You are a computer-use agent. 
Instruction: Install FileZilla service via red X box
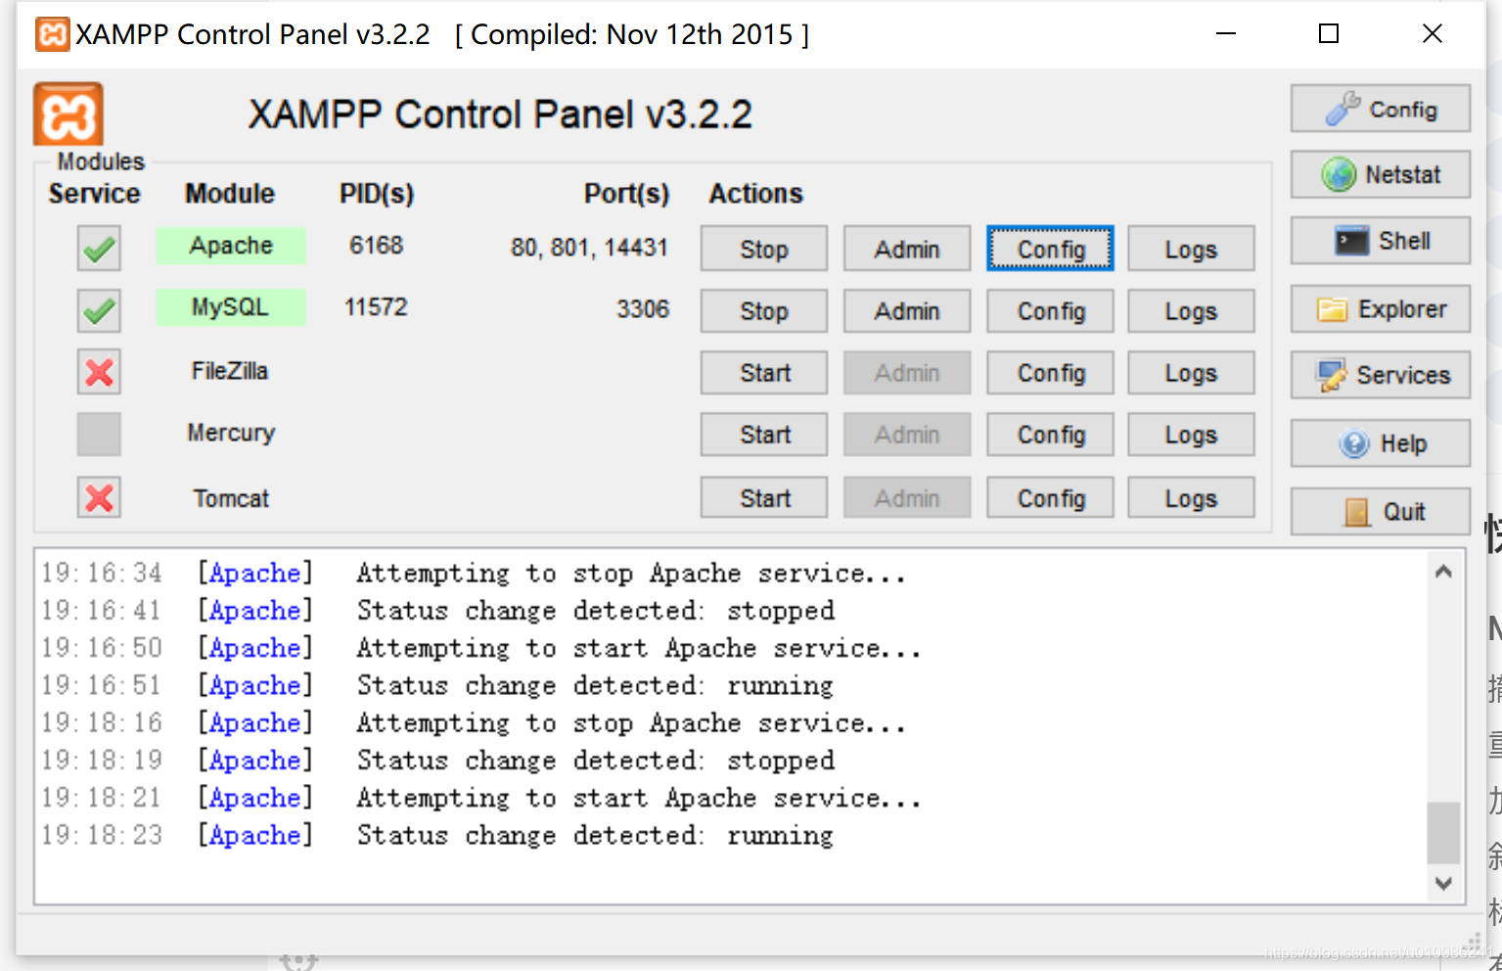[x=99, y=372]
